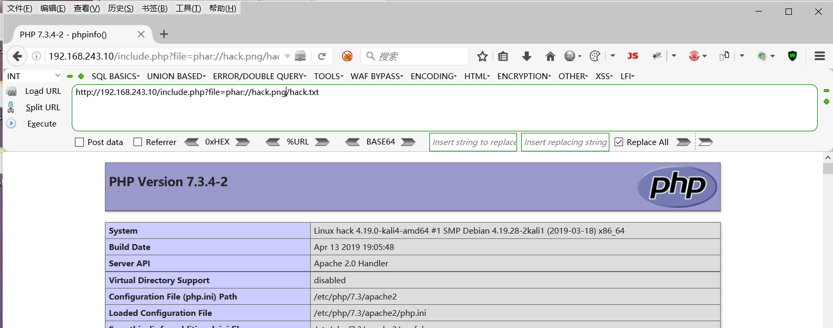
Task: Expand the XSS menu
Action: [605, 76]
